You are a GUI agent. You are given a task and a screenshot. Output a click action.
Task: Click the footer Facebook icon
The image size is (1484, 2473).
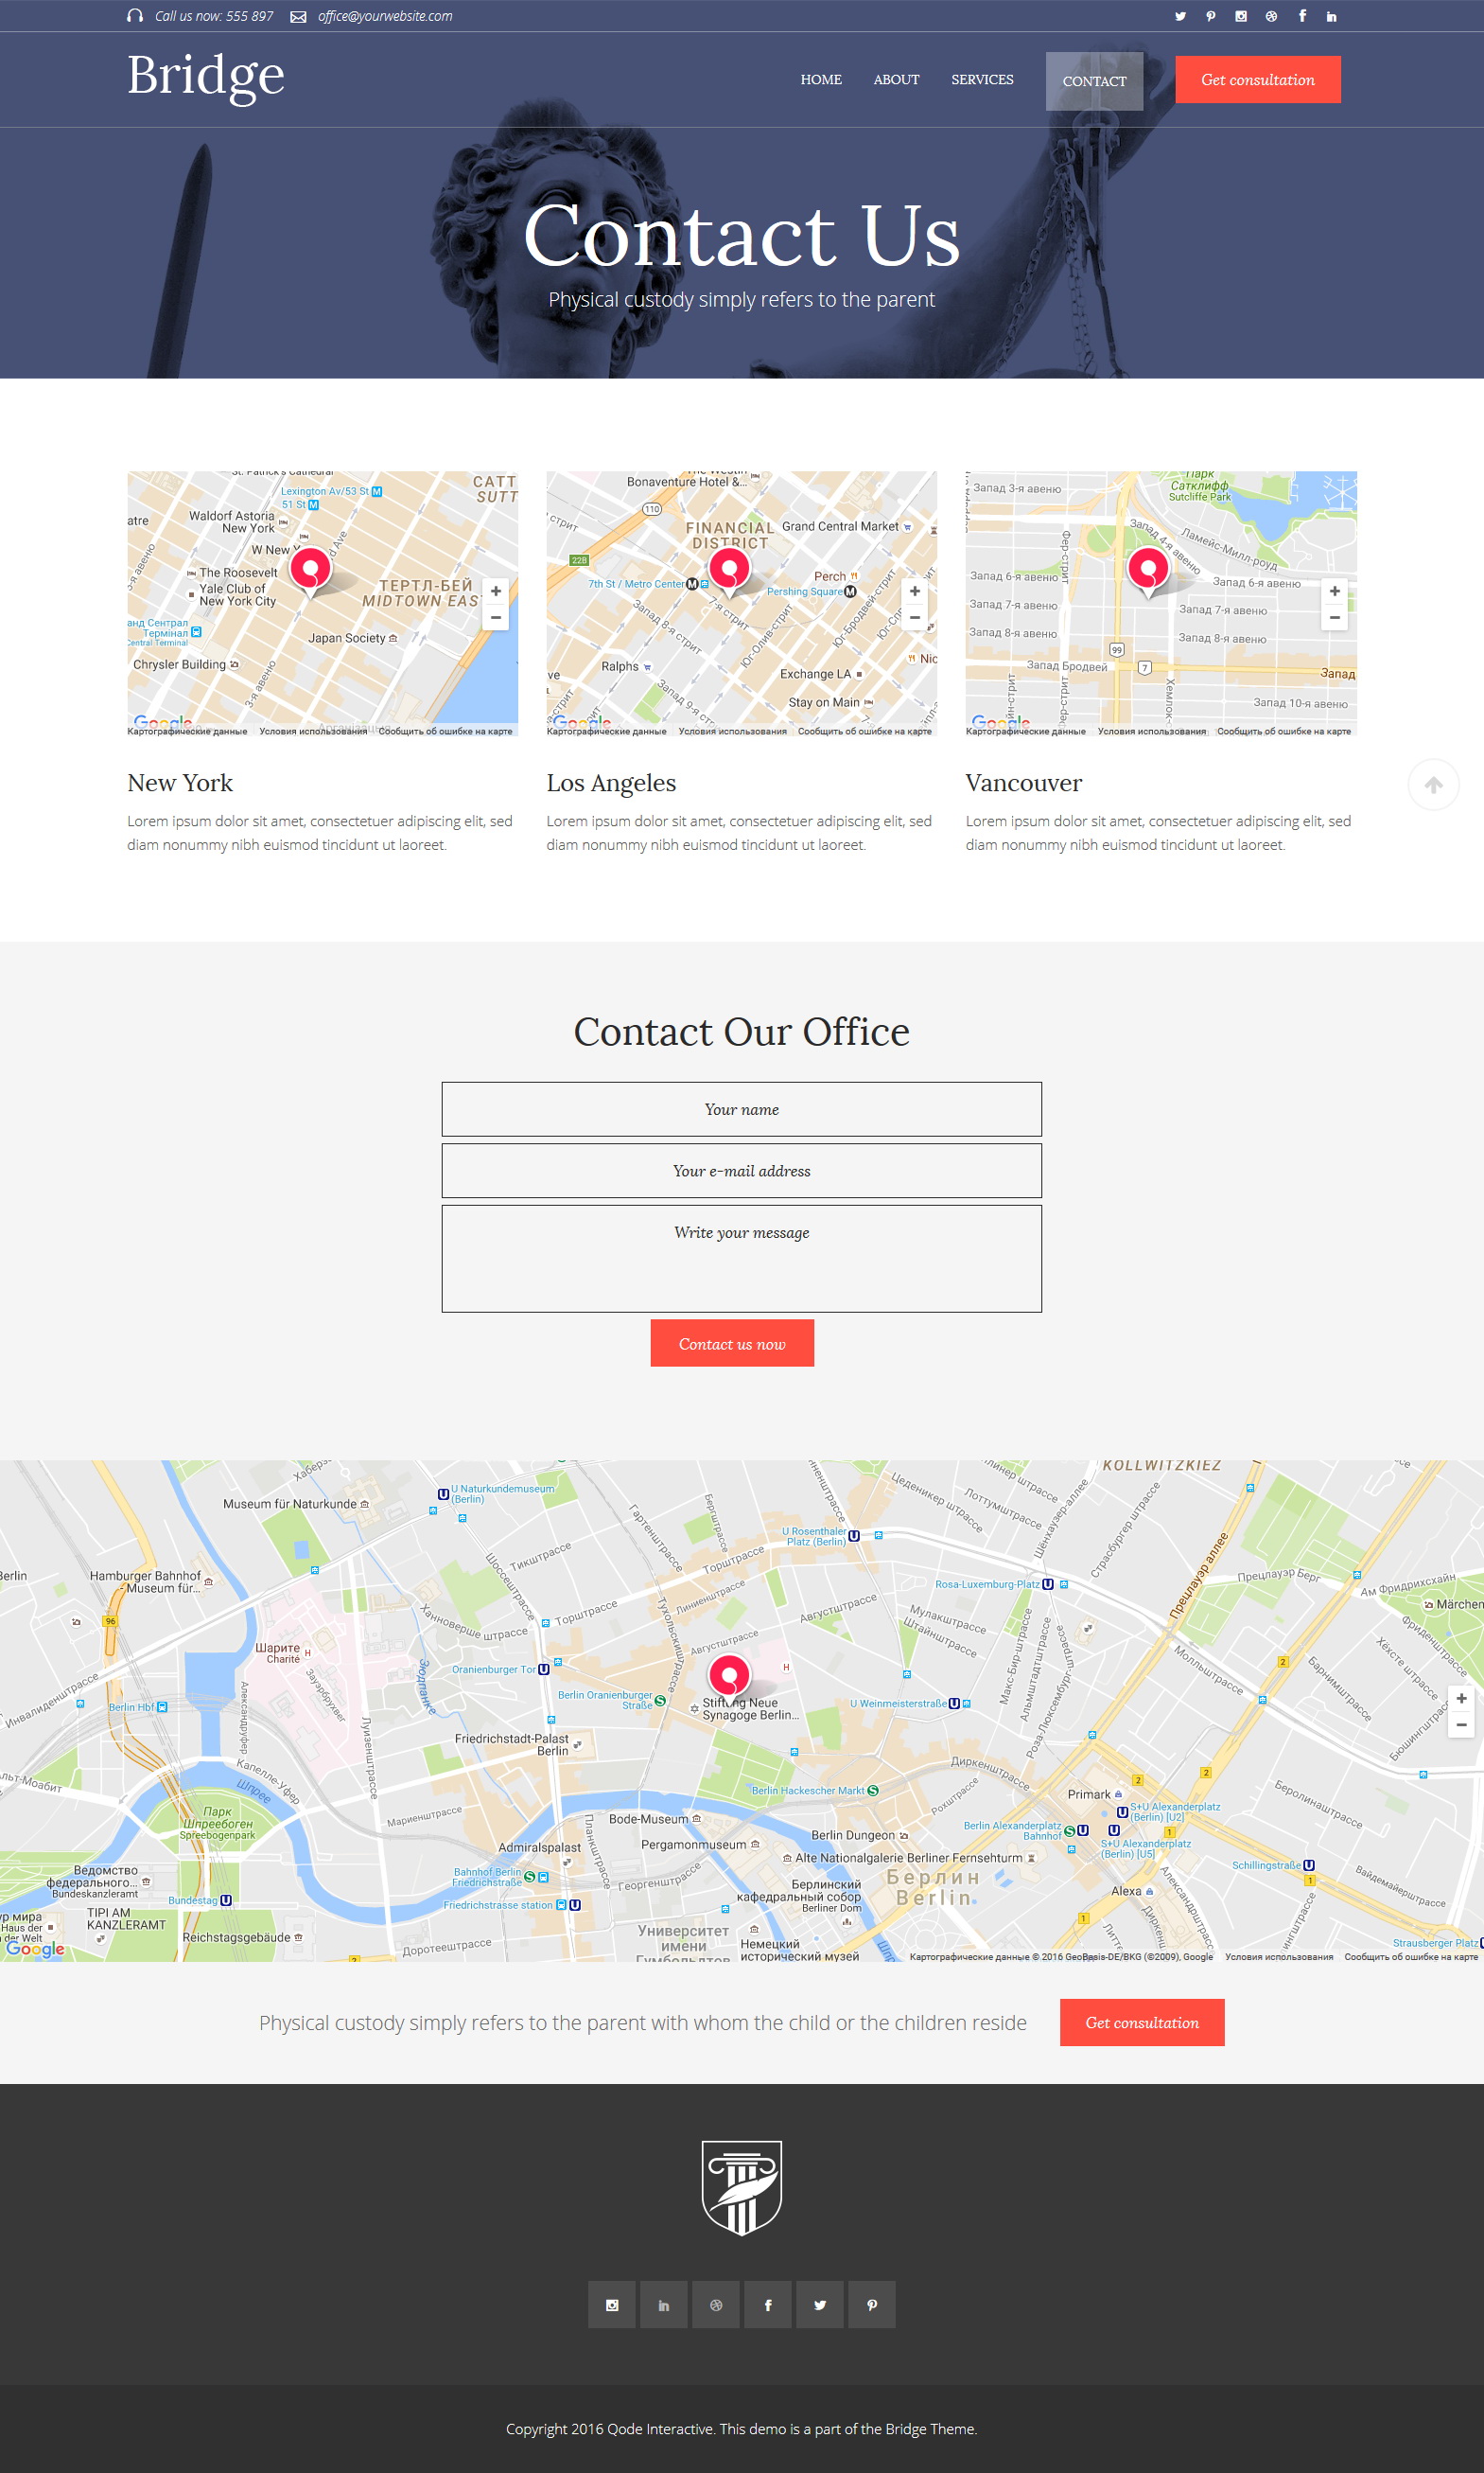tap(768, 2305)
